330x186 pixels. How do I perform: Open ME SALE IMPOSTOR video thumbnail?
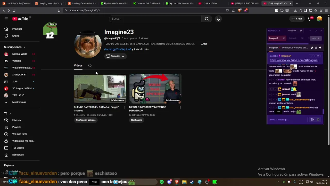tap(155, 89)
